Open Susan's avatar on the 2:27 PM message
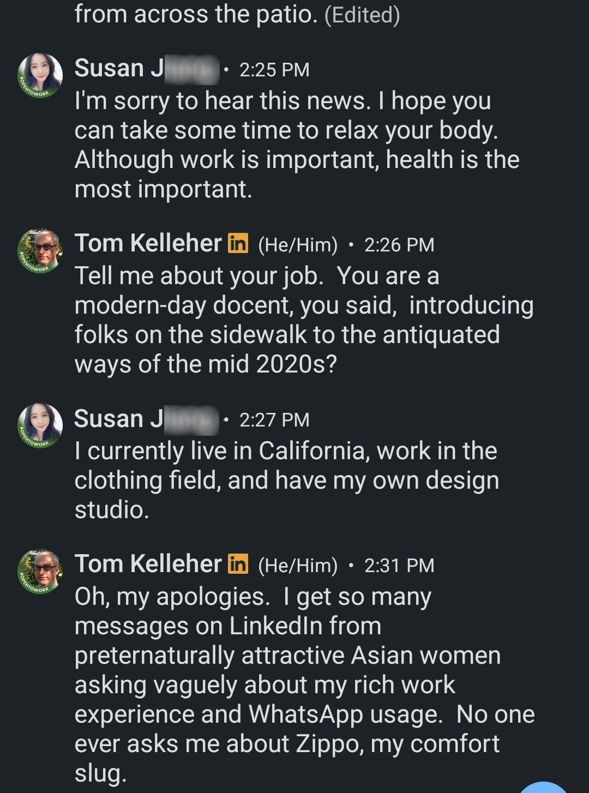 click(x=40, y=425)
